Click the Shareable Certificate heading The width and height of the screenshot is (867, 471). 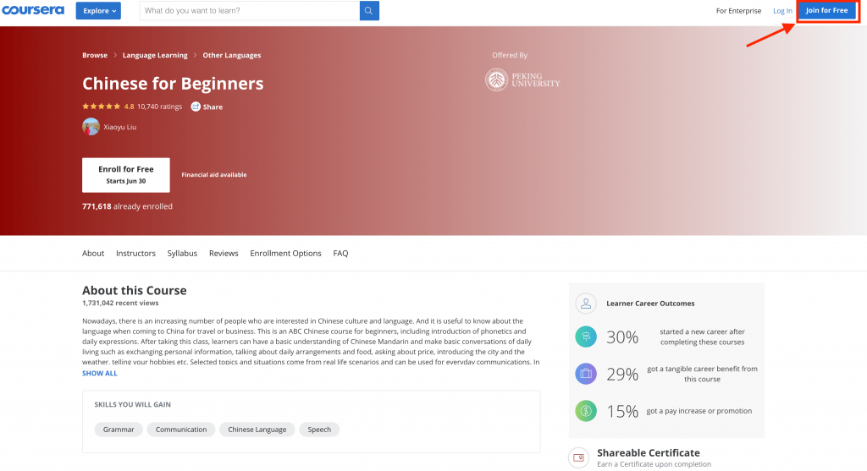pyautogui.click(x=648, y=452)
